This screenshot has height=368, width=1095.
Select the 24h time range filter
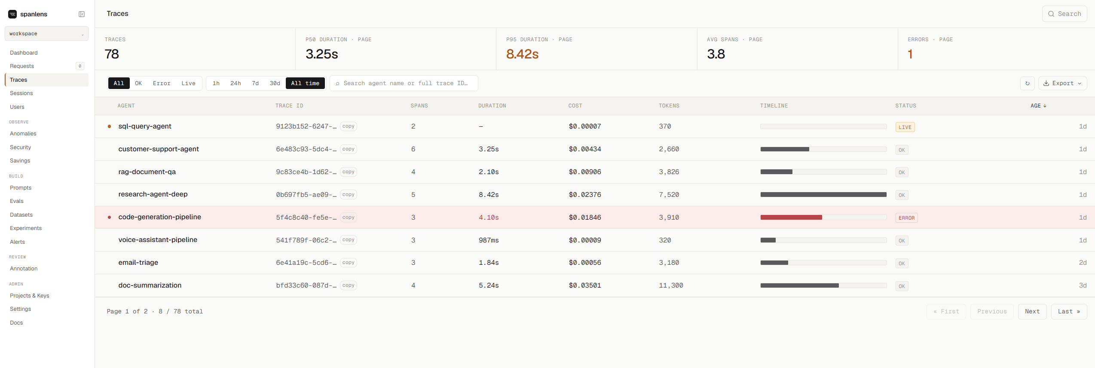pyautogui.click(x=236, y=83)
